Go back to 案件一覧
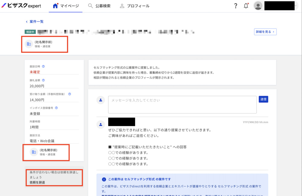302x196 pixels. (35, 22)
